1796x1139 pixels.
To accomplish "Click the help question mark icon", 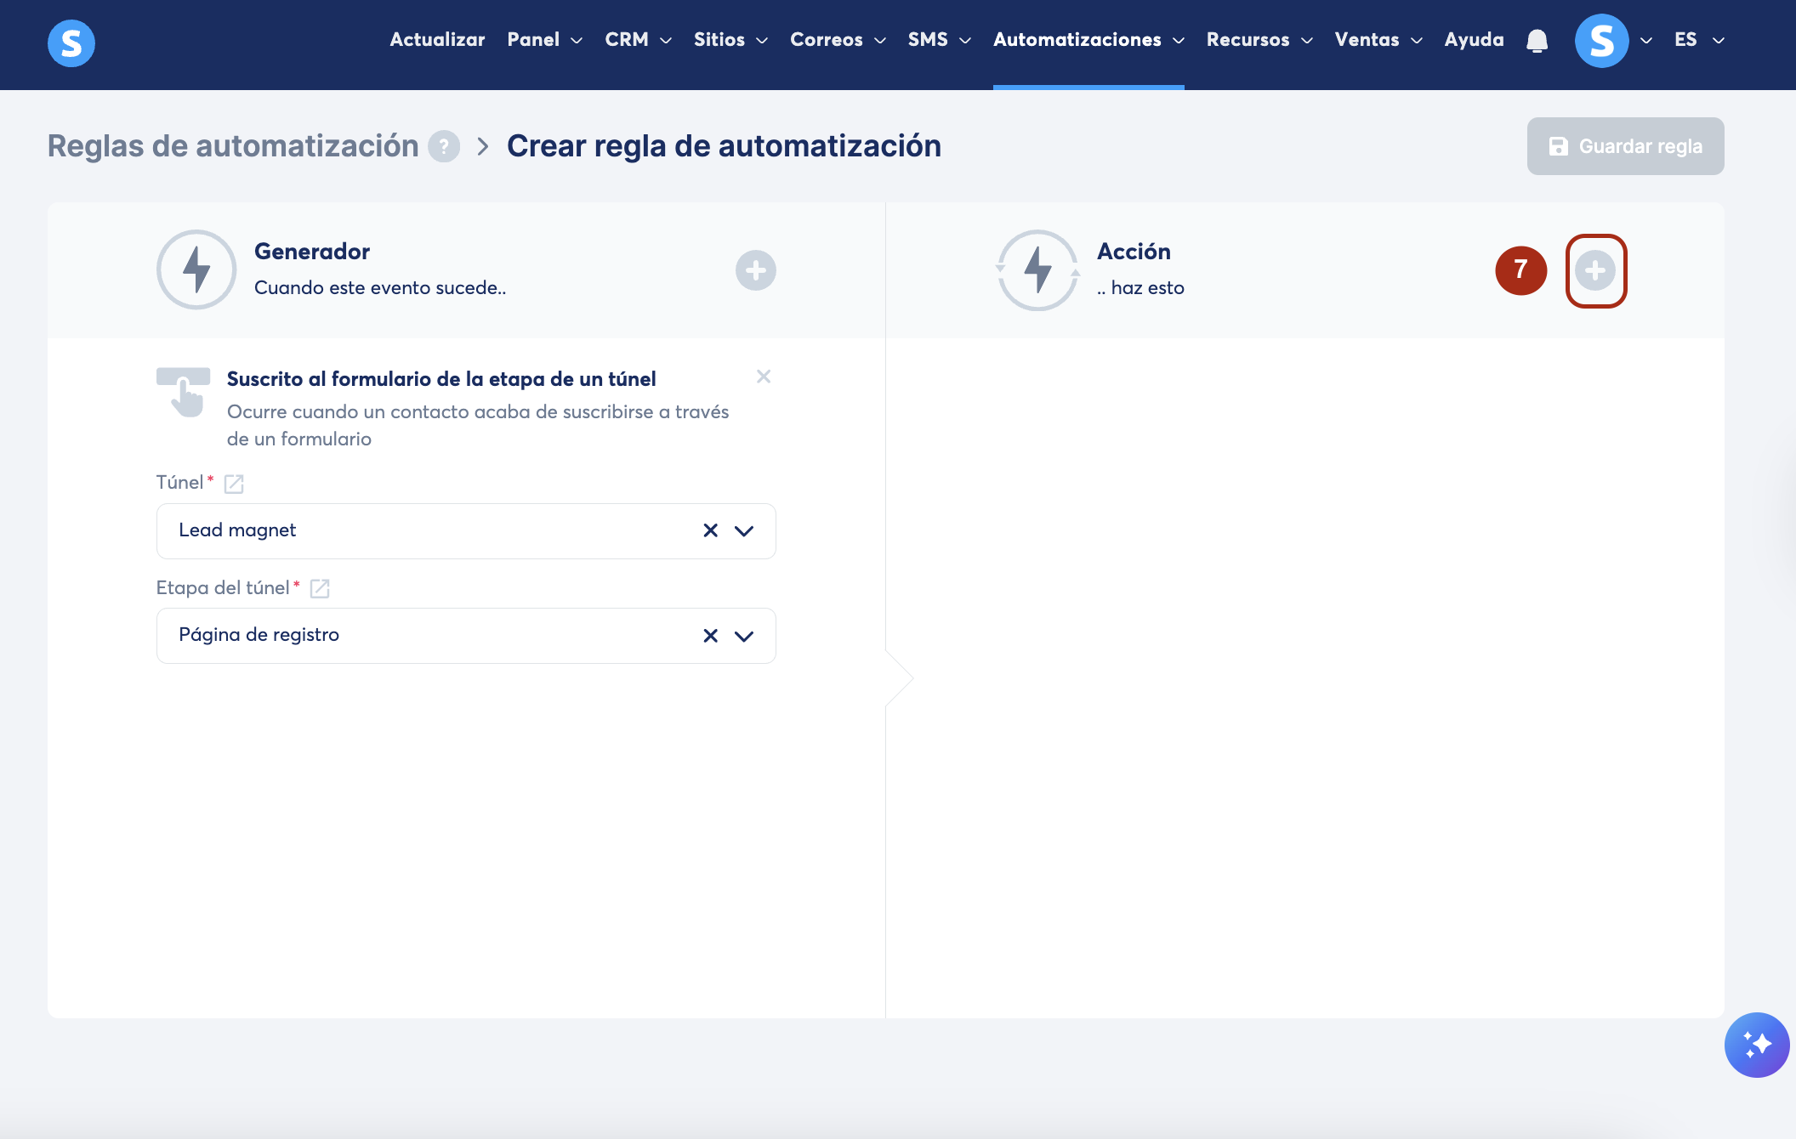I will click(x=444, y=146).
